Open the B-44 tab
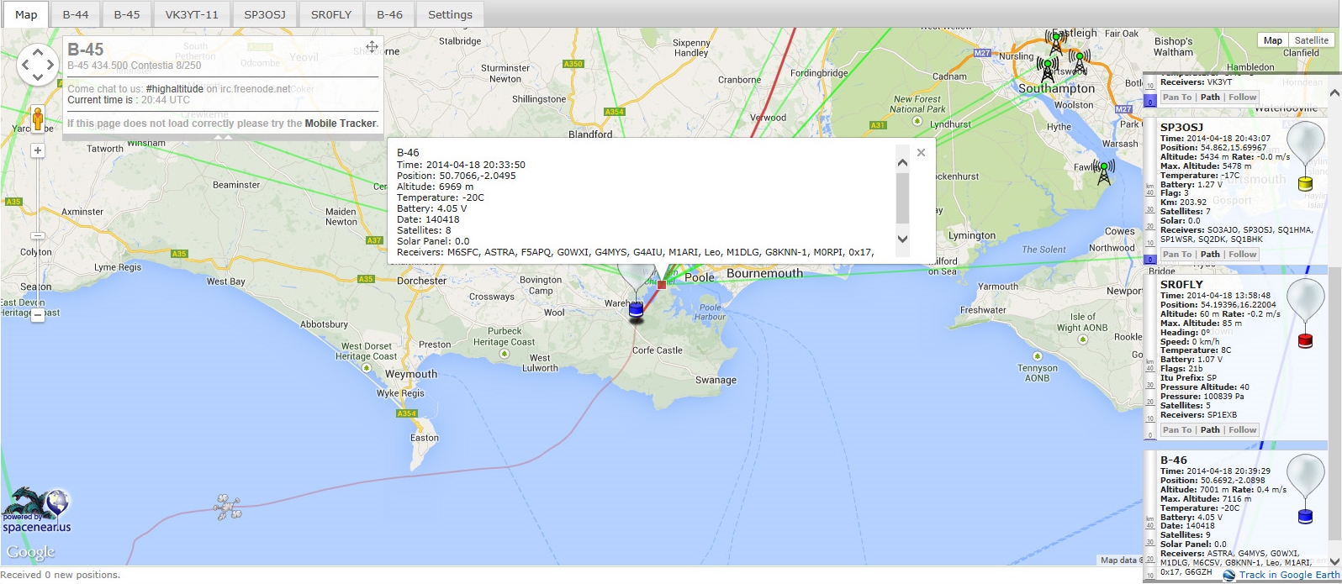The width and height of the screenshot is (1342, 584). pos(76,14)
